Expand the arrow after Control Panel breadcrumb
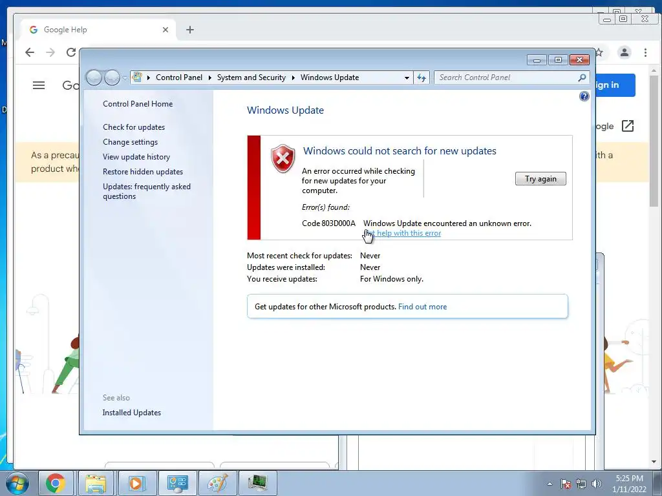The height and width of the screenshot is (496, 662). tap(210, 77)
